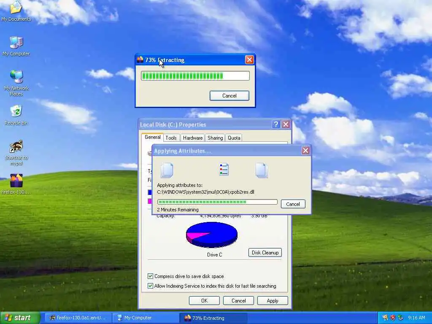Switch to firefox-130.0a1 taskbar item
The height and width of the screenshot is (324, 432).
(x=77, y=318)
